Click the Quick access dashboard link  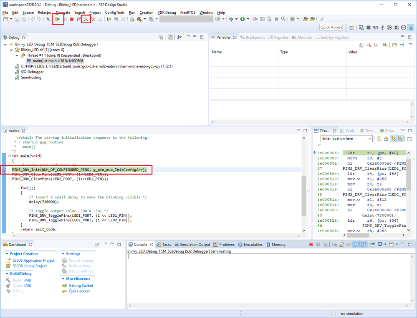point(79,291)
